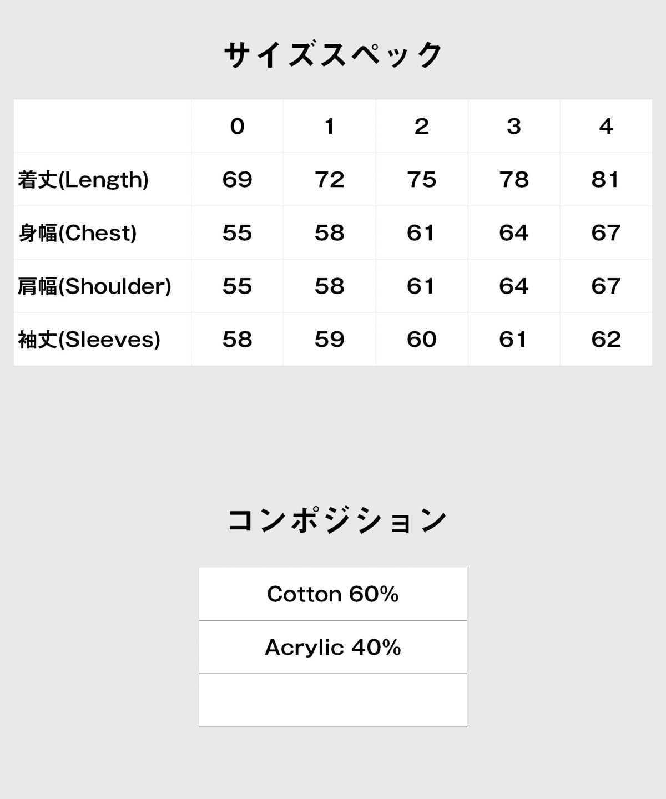Click the 着丈(Length) row label
Viewport: 666px width, 799px height.
click(83, 180)
